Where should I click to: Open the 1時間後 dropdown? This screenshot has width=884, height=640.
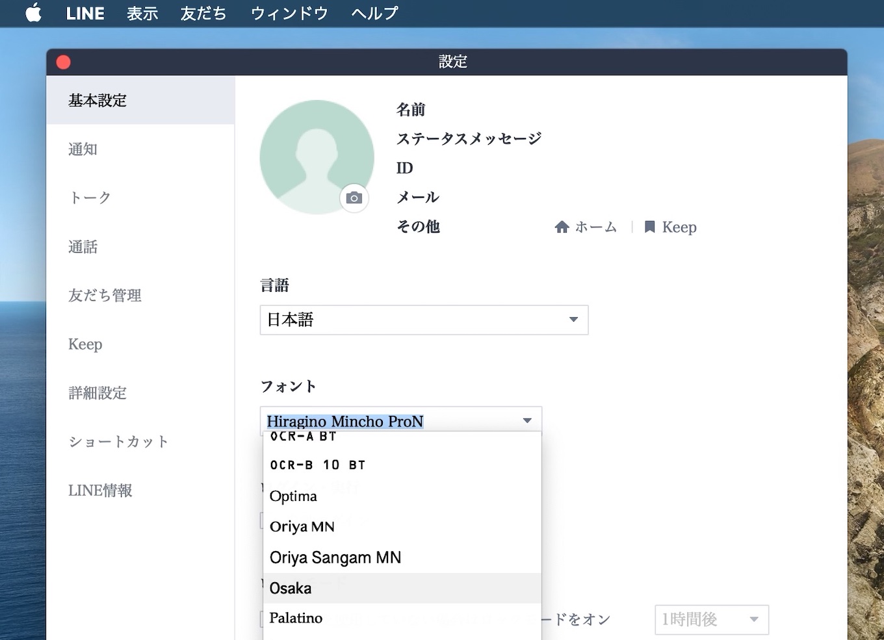coord(712,619)
